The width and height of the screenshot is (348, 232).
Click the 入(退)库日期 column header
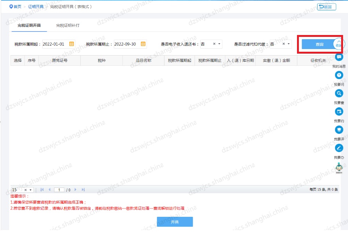(x=240, y=60)
